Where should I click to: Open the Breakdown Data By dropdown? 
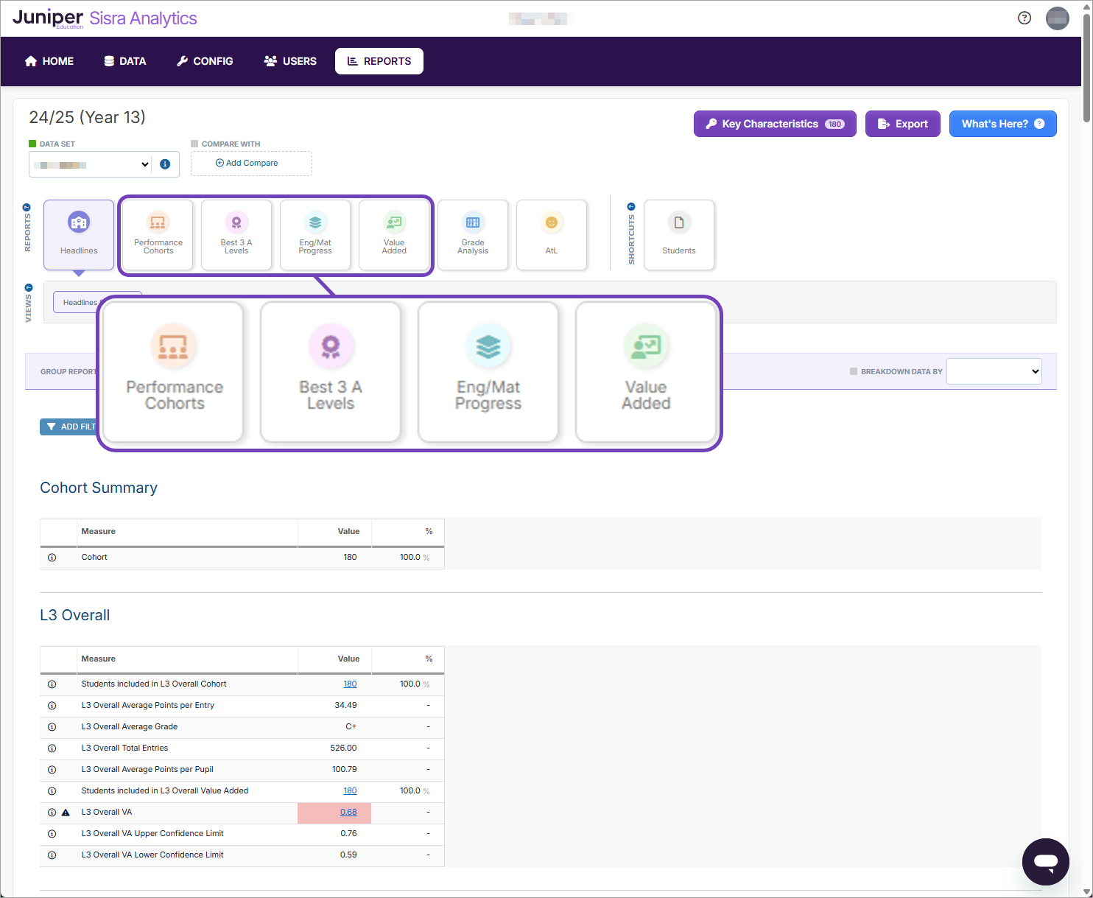[994, 371]
